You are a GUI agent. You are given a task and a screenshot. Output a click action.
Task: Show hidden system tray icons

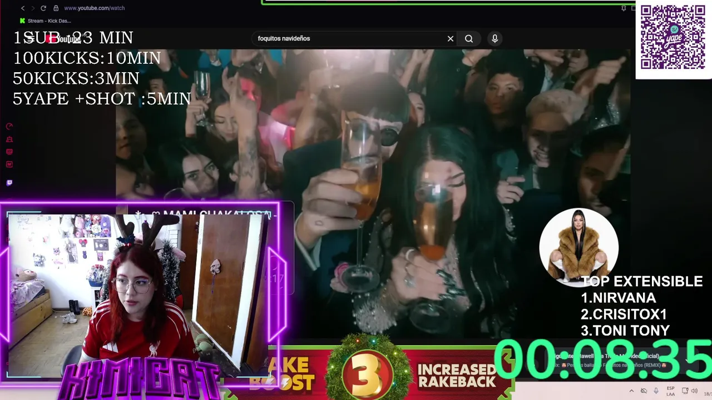[x=631, y=391]
